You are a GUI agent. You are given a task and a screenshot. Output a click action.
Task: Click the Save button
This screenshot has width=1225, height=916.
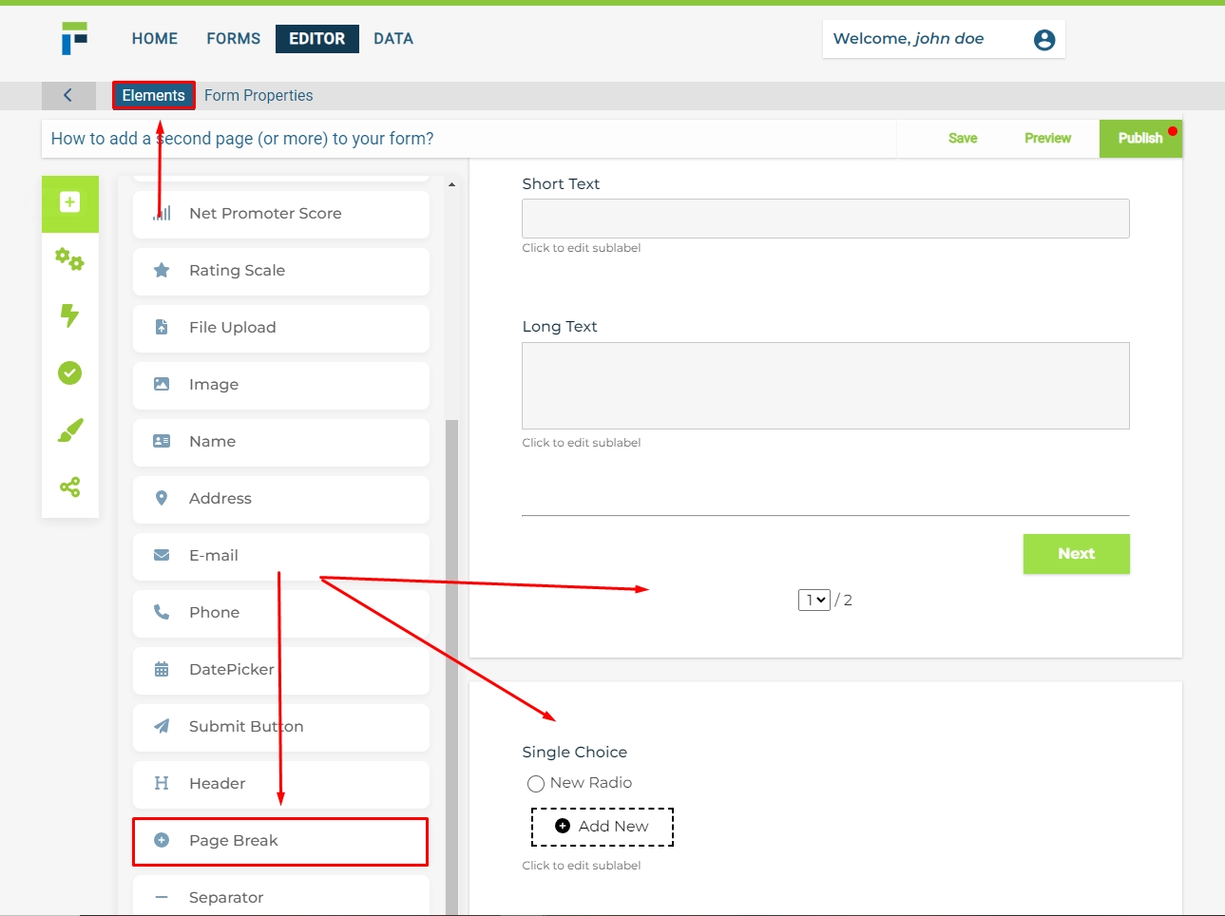(963, 138)
